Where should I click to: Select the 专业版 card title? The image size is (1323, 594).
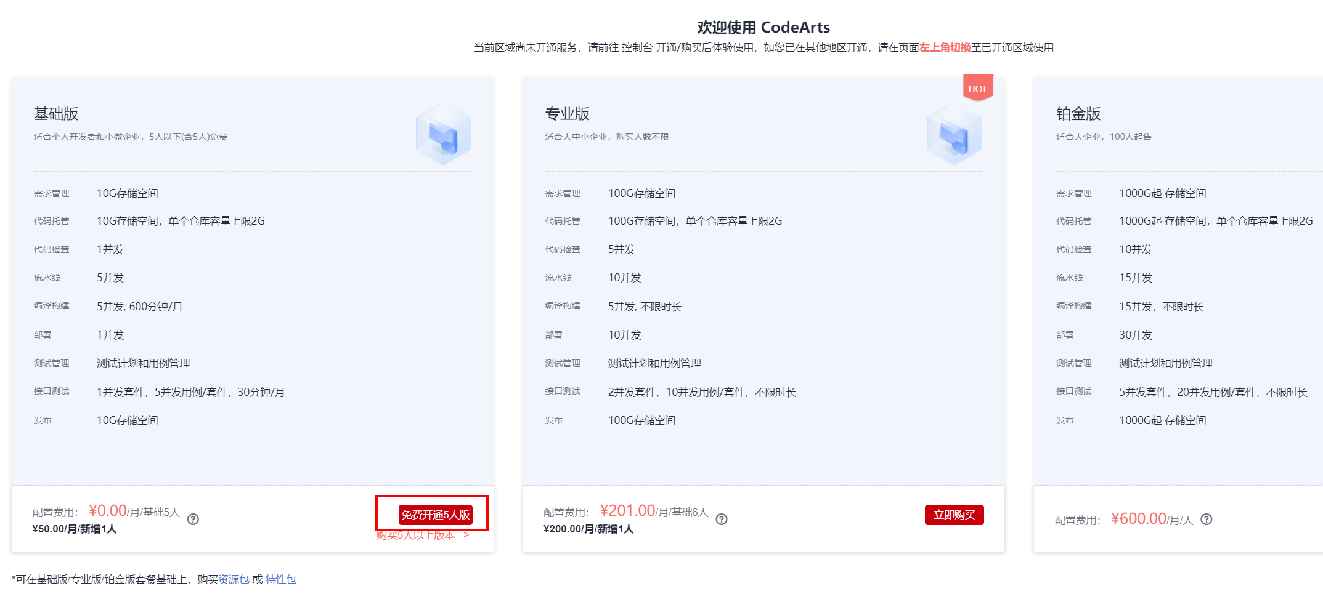[568, 114]
